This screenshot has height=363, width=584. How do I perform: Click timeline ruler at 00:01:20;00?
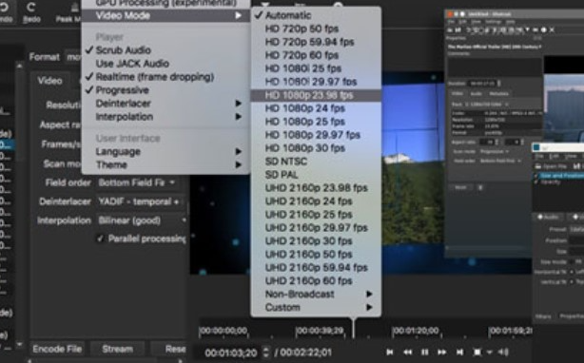416,331
